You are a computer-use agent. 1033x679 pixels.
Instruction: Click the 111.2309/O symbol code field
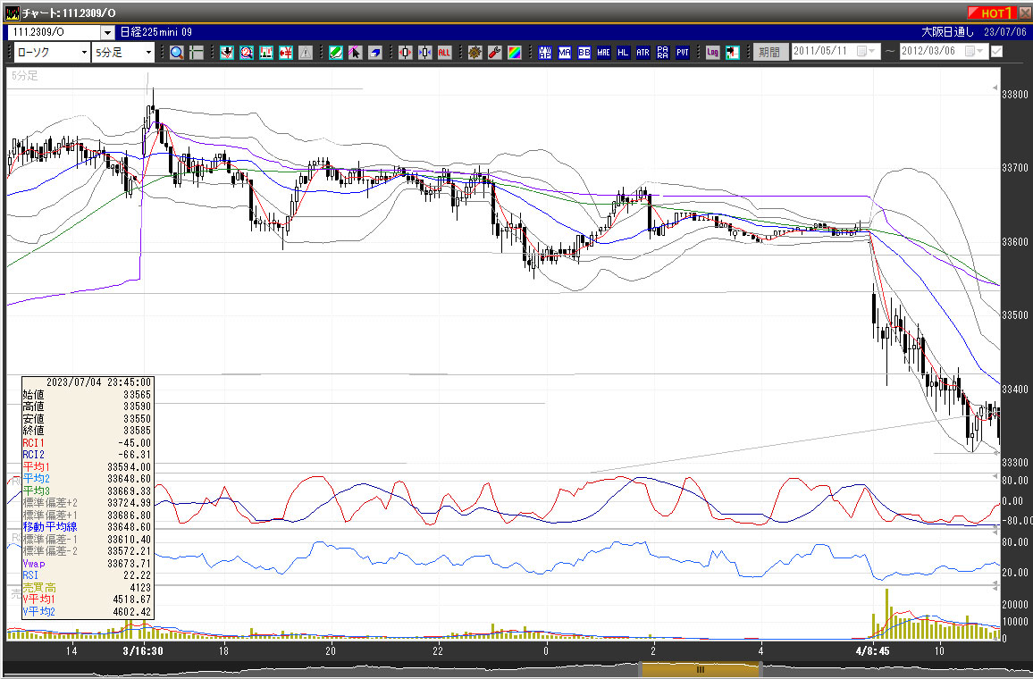[55, 32]
